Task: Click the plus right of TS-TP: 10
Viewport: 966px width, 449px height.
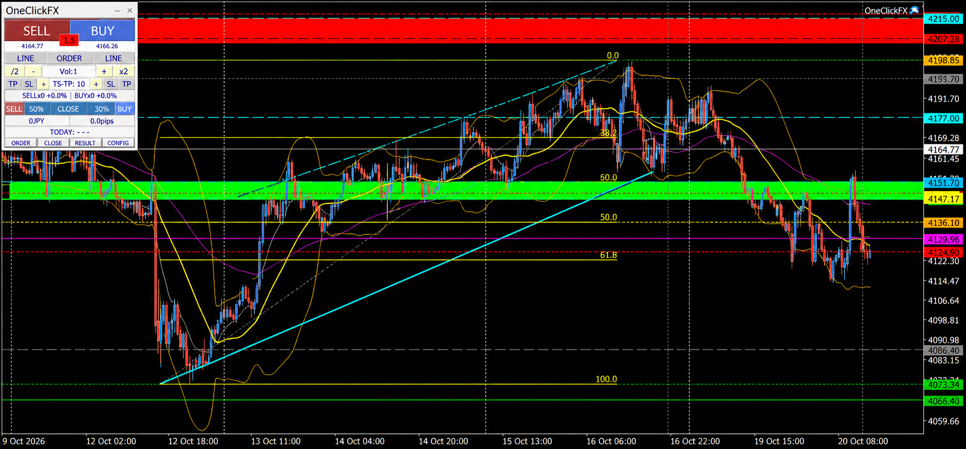Action: pos(96,84)
